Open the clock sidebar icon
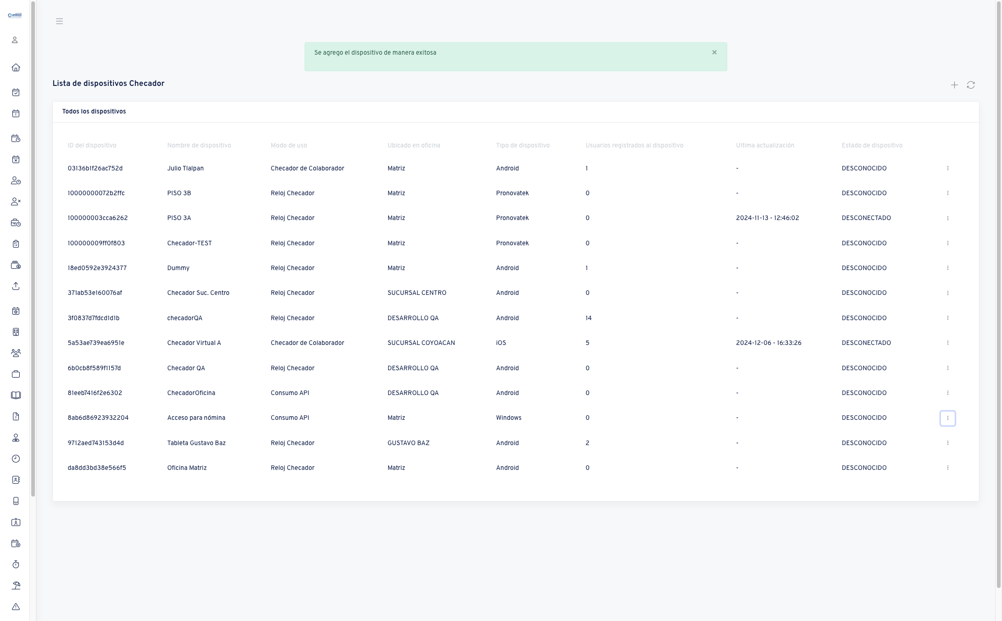This screenshot has width=1002, height=621. pyautogui.click(x=16, y=459)
